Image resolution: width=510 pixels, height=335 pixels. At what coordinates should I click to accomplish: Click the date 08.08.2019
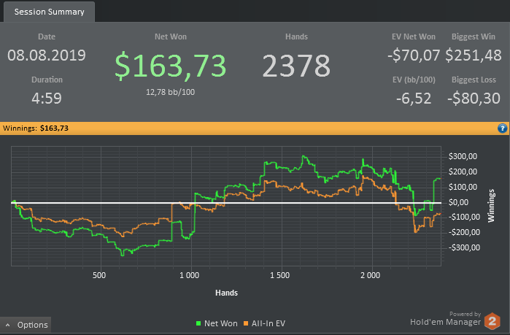tap(47, 55)
